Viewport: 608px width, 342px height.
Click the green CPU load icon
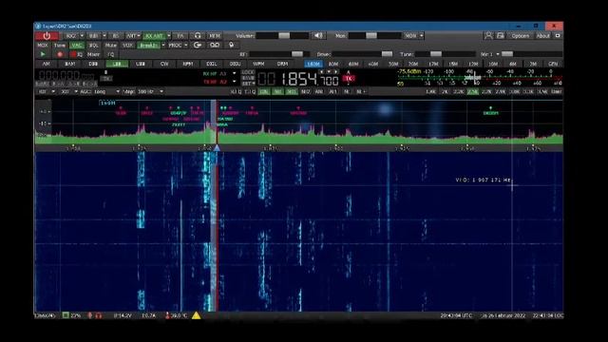point(66,315)
